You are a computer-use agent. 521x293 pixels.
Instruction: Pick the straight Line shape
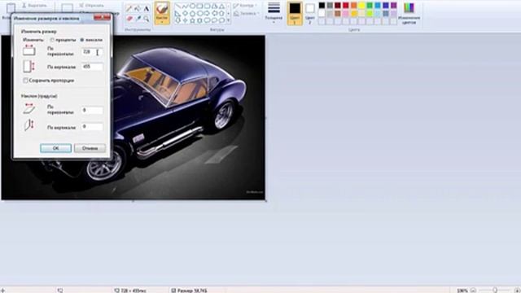177,6
